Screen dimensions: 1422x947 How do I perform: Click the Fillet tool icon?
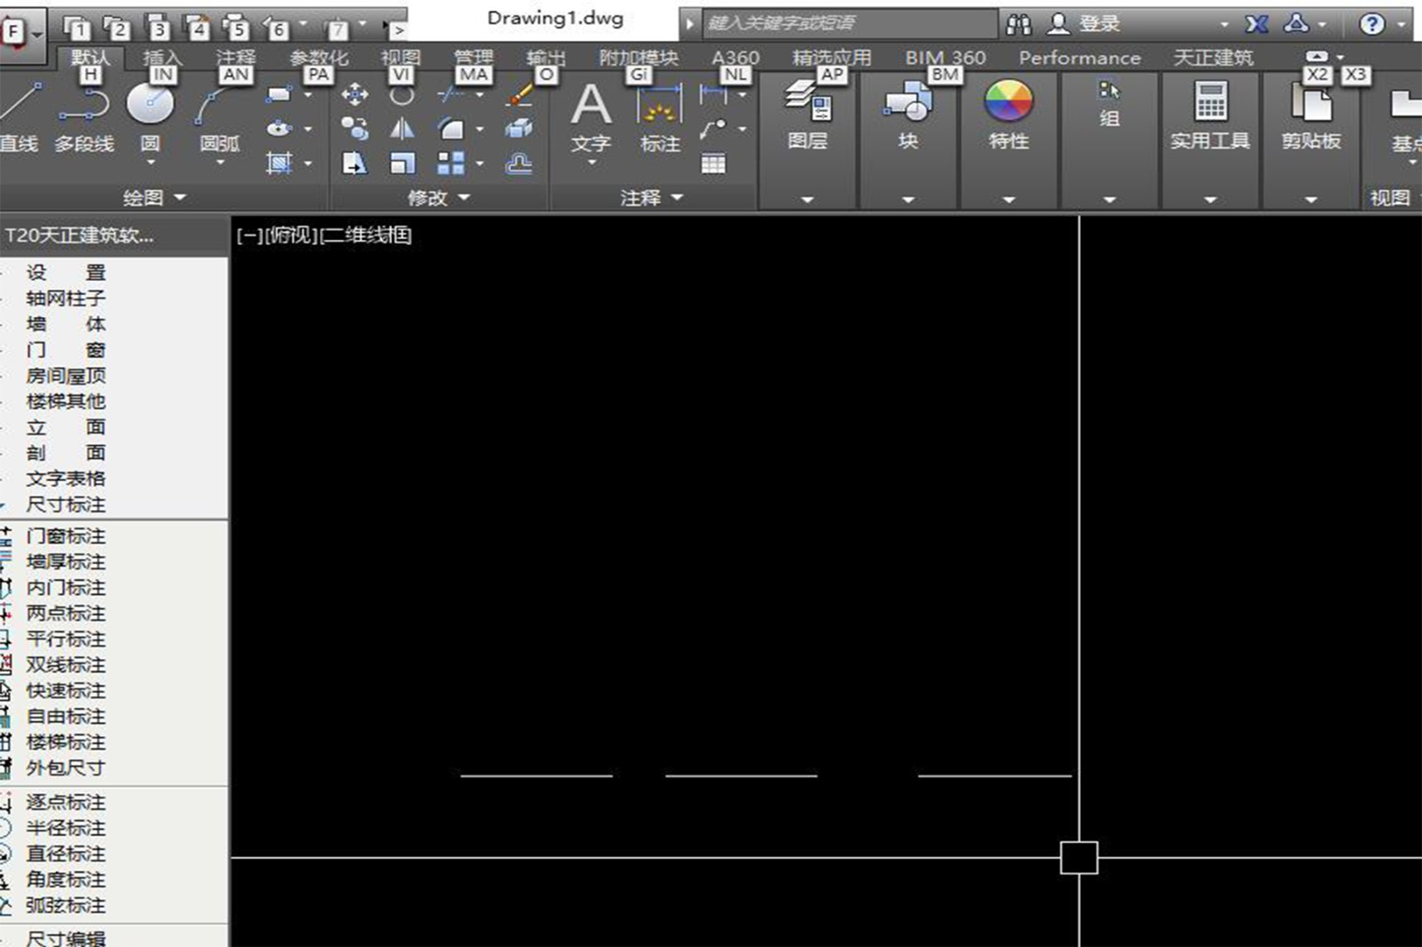tap(451, 129)
